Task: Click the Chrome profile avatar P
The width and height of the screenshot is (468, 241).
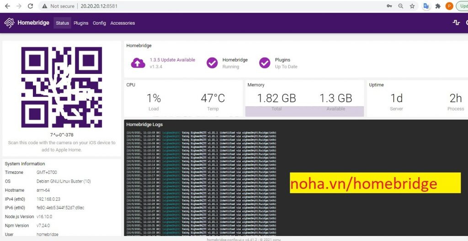Action: [x=449, y=6]
